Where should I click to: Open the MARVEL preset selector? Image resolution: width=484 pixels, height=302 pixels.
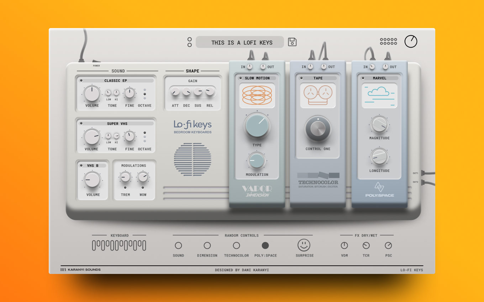pos(379,78)
